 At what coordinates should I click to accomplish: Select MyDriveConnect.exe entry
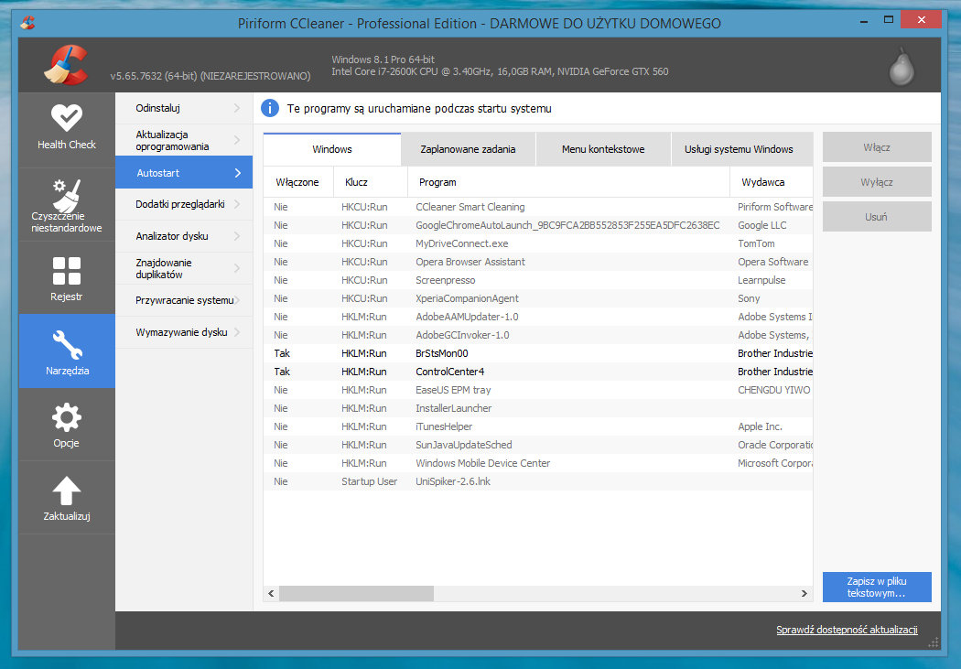coord(538,243)
